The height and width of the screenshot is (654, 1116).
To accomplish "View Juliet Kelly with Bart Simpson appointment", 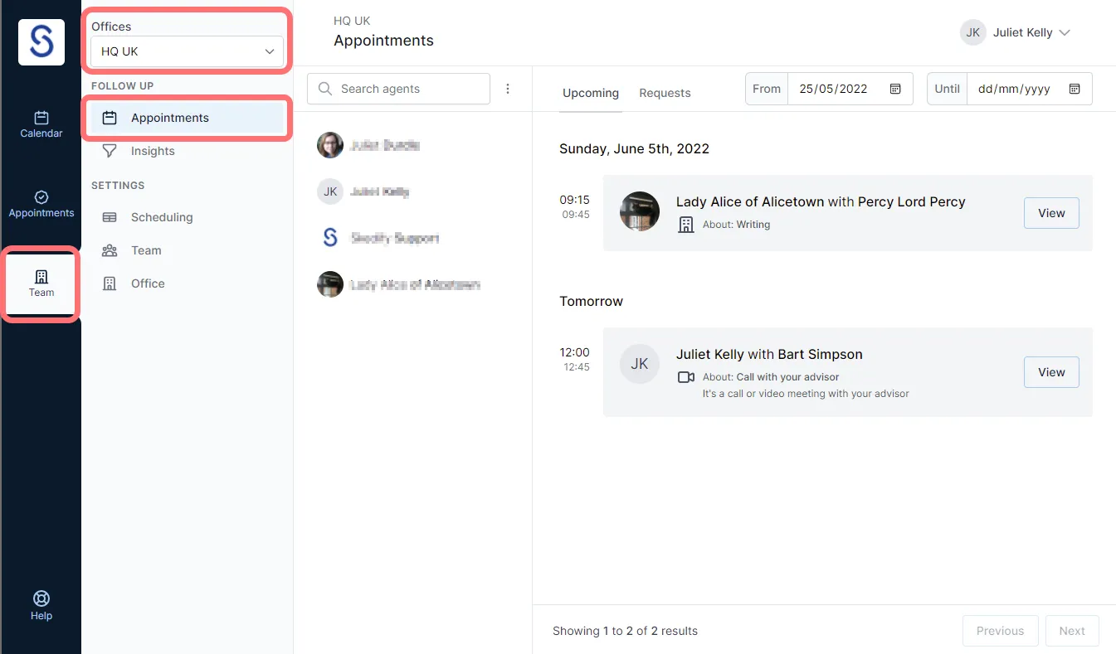I will [1051, 372].
